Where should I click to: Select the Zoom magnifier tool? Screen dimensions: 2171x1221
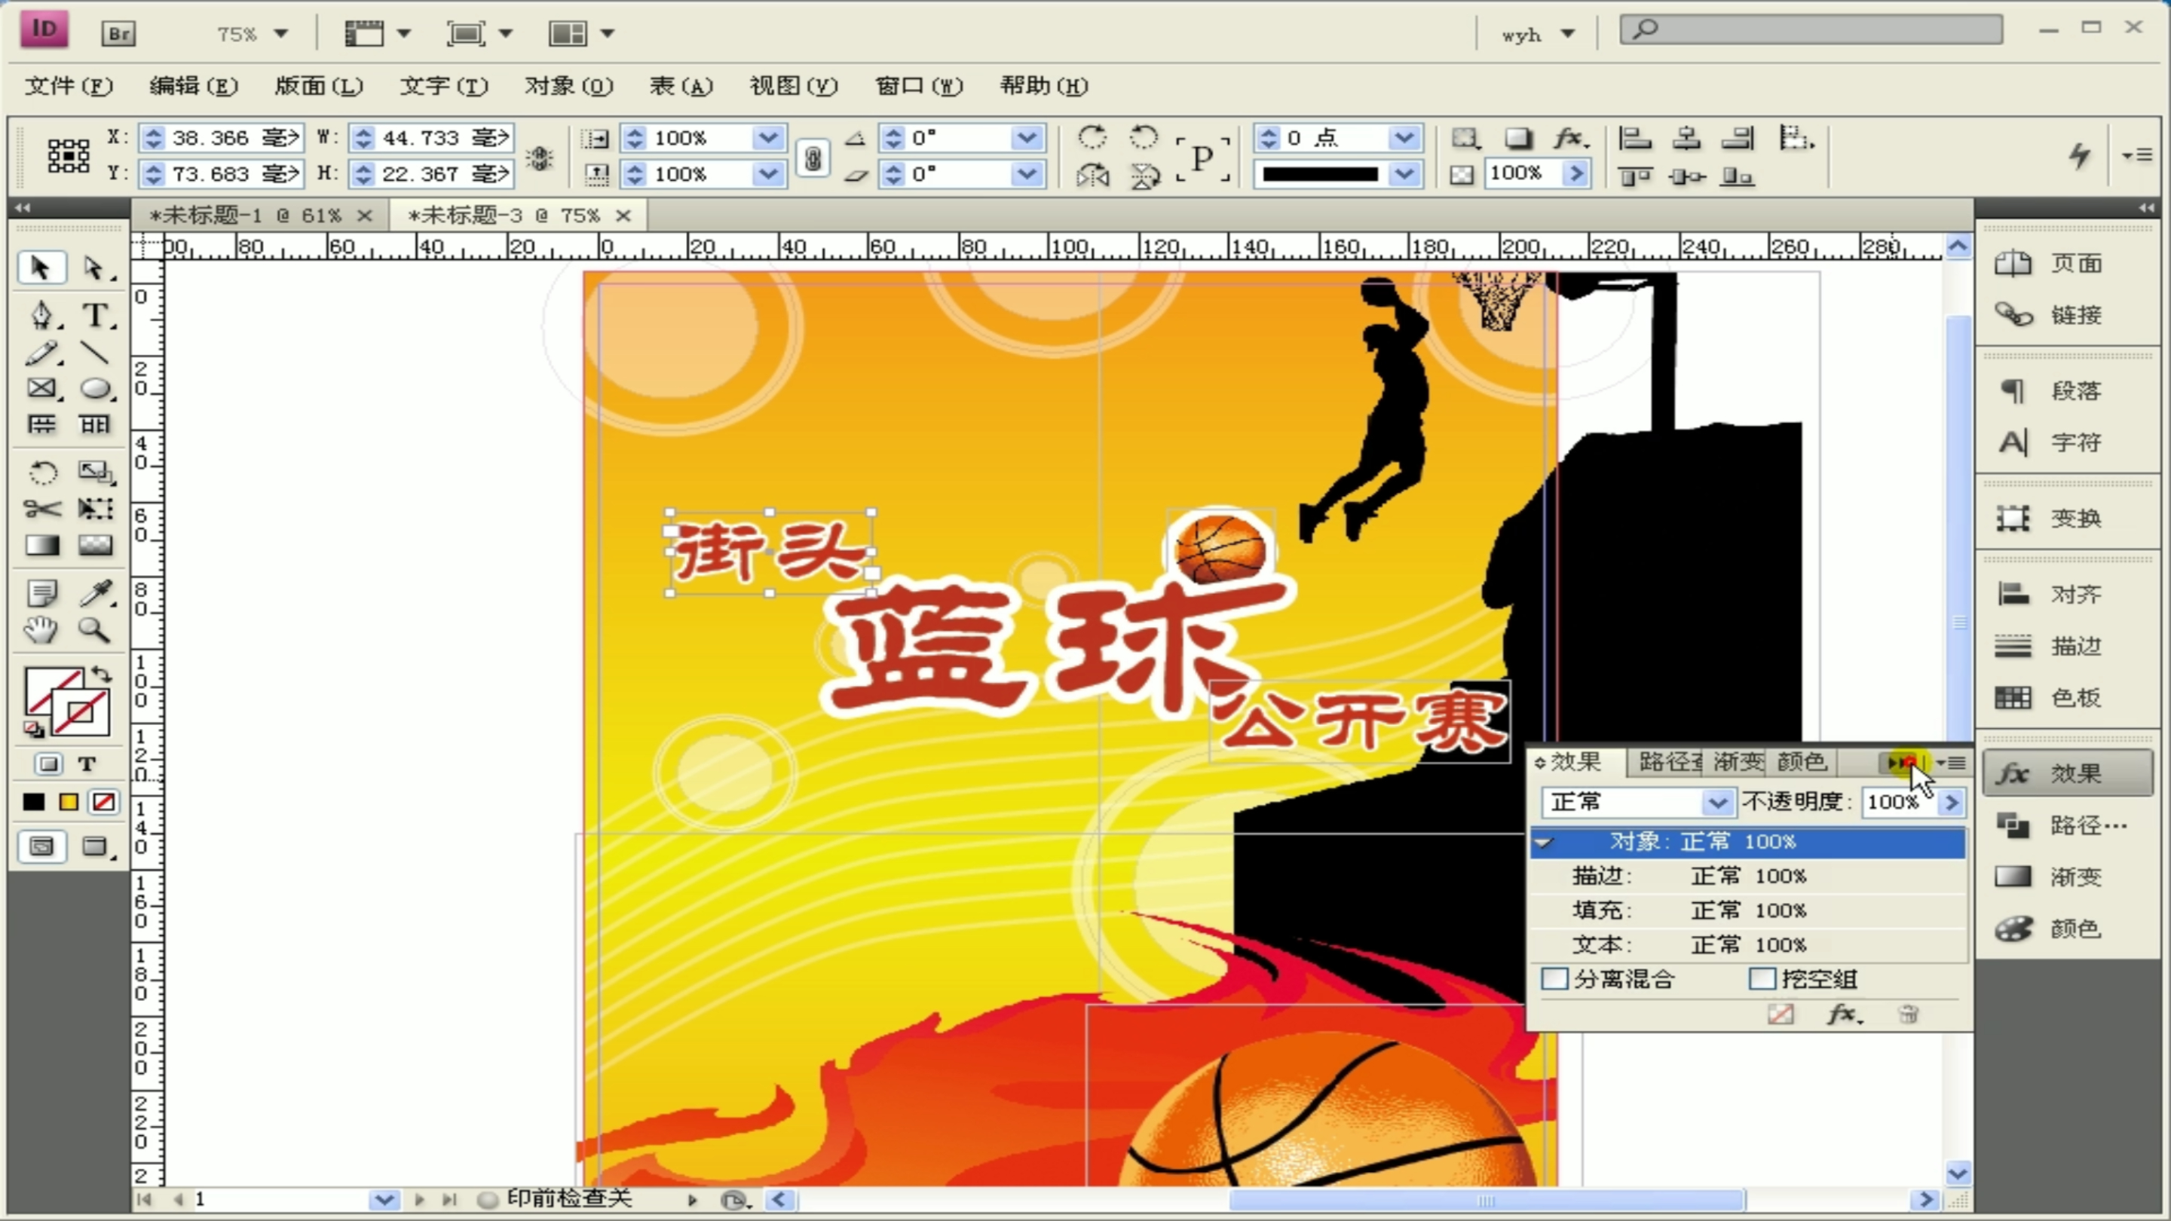tap(93, 630)
